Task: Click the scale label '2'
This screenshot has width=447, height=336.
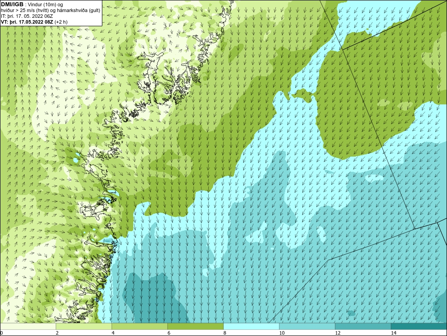Action: 57,333
